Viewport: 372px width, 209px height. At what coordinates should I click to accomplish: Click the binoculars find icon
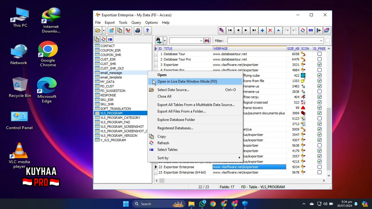click(159, 41)
